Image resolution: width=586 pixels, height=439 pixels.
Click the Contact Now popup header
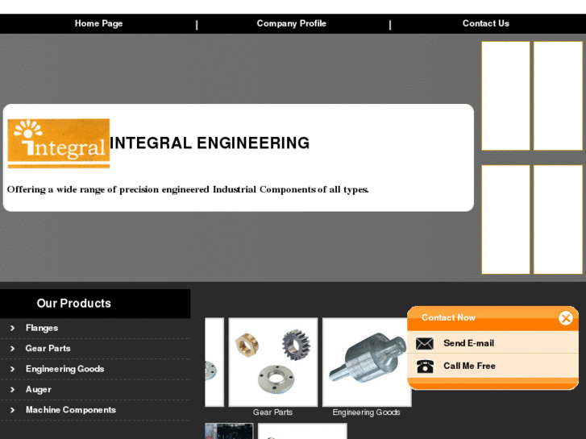click(448, 317)
